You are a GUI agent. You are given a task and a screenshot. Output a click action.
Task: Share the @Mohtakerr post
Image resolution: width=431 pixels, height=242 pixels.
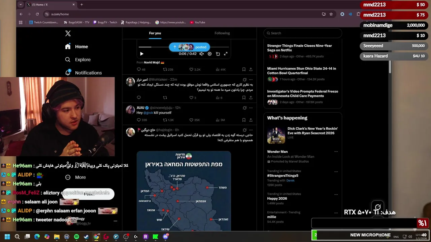[251, 97]
